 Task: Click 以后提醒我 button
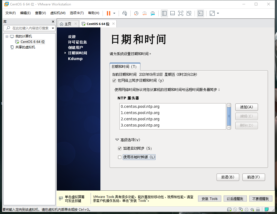click(x=235, y=199)
